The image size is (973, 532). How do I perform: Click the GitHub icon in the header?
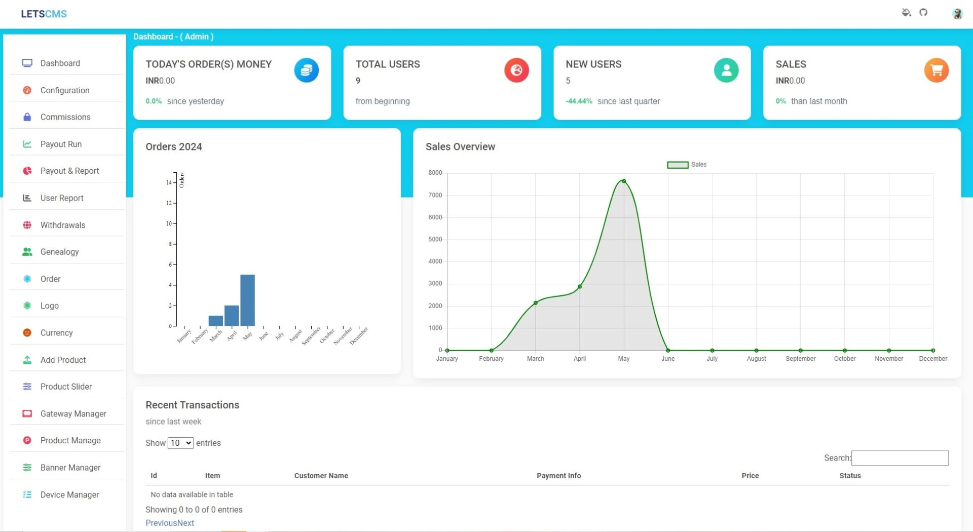click(x=923, y=12)
